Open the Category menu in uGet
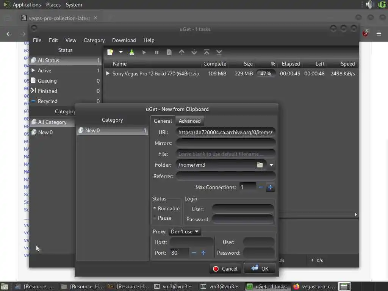Image resolution: width=388 pixels, height=291 pixels. (x=94, y=40)
